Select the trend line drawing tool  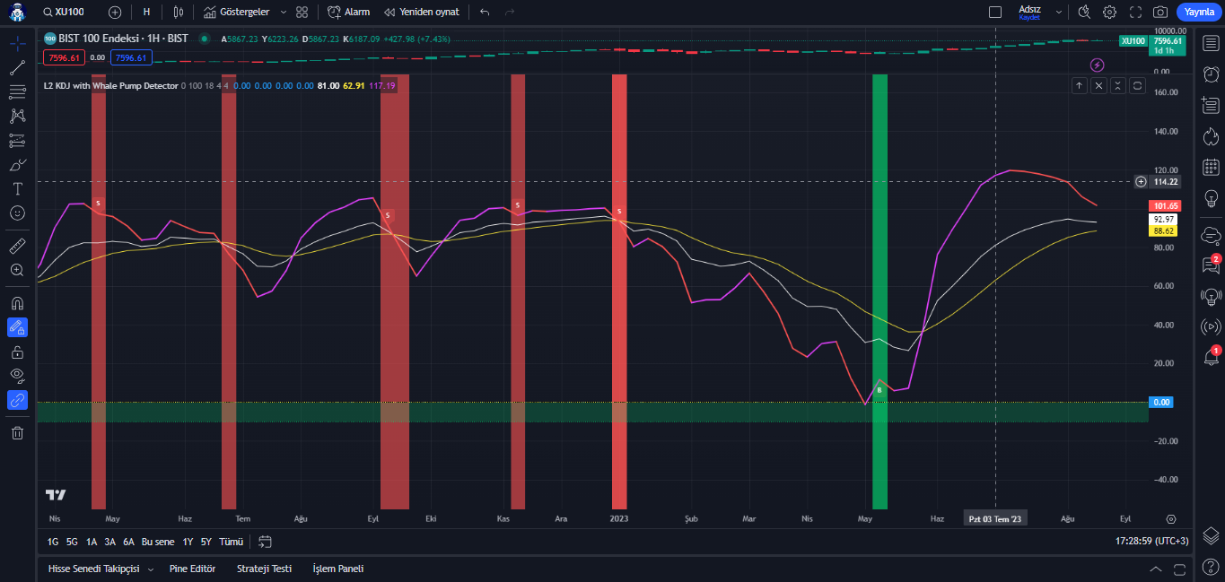(17, 67)
